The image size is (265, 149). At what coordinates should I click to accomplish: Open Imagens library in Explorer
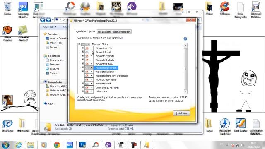pyautogui.click(x=53, y=65)
